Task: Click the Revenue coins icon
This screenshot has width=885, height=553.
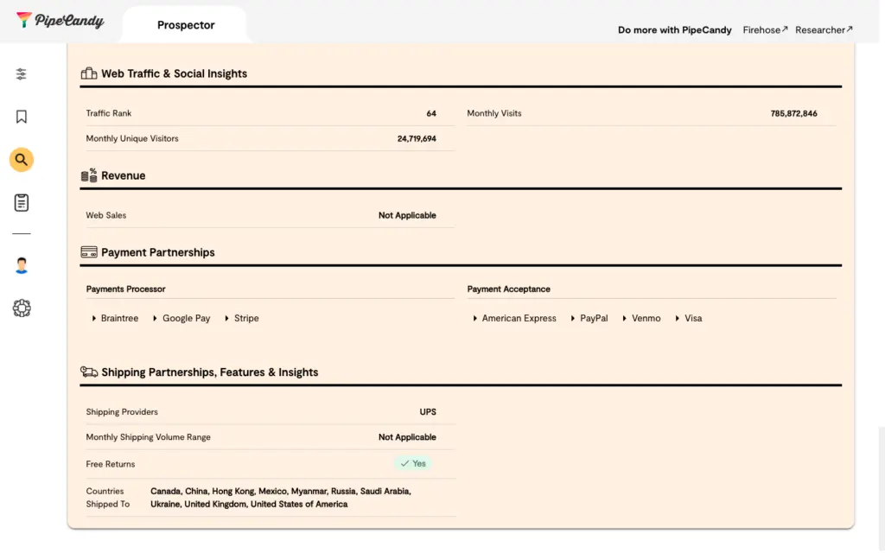Action: [89, 175]
